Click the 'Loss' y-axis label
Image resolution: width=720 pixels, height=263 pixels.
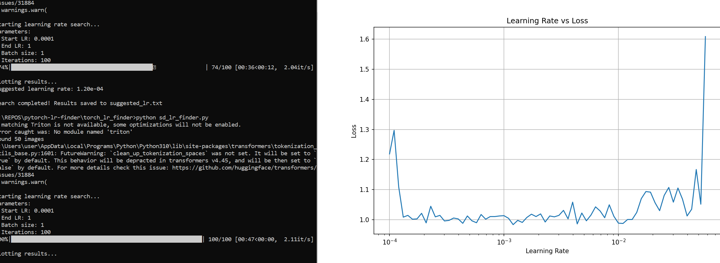click(354, 131)
